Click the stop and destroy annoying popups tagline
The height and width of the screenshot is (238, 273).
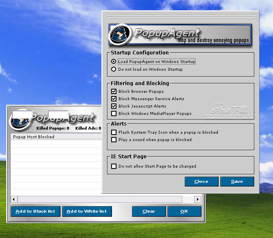[x=213, y=40]
